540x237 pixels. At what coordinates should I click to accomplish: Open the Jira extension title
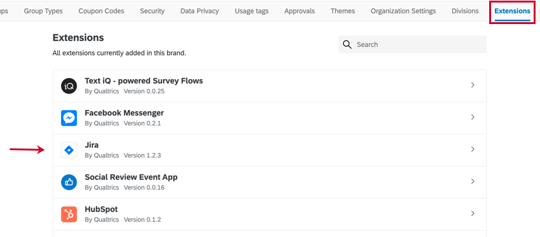click(91, 145)
